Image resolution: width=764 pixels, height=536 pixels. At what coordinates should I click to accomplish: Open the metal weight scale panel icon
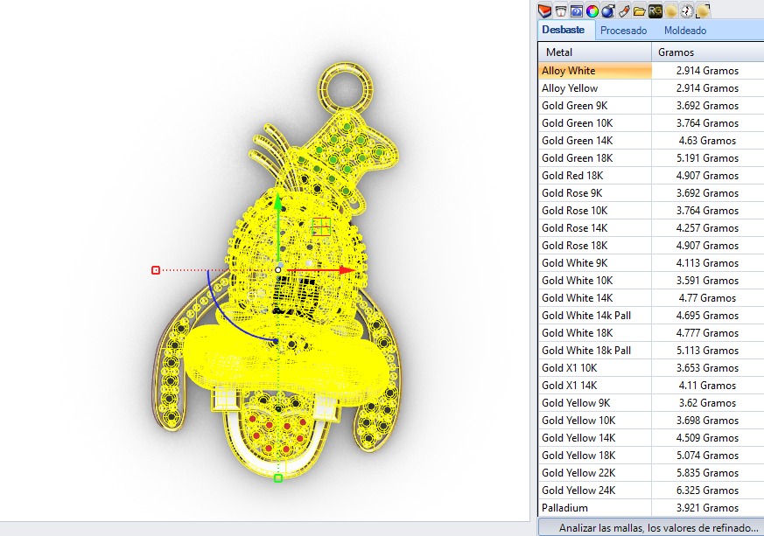pos(561,10)
